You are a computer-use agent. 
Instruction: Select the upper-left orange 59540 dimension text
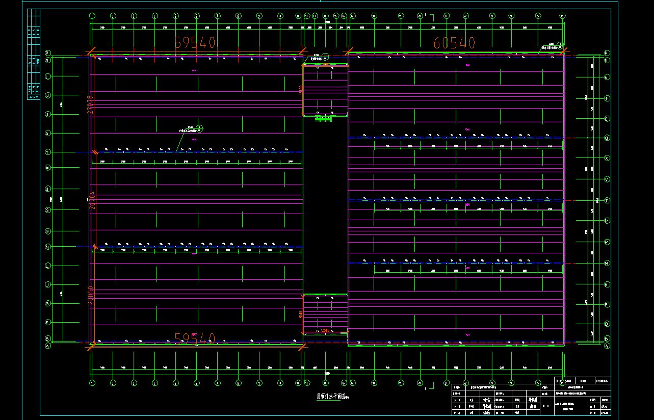point(195,42)
